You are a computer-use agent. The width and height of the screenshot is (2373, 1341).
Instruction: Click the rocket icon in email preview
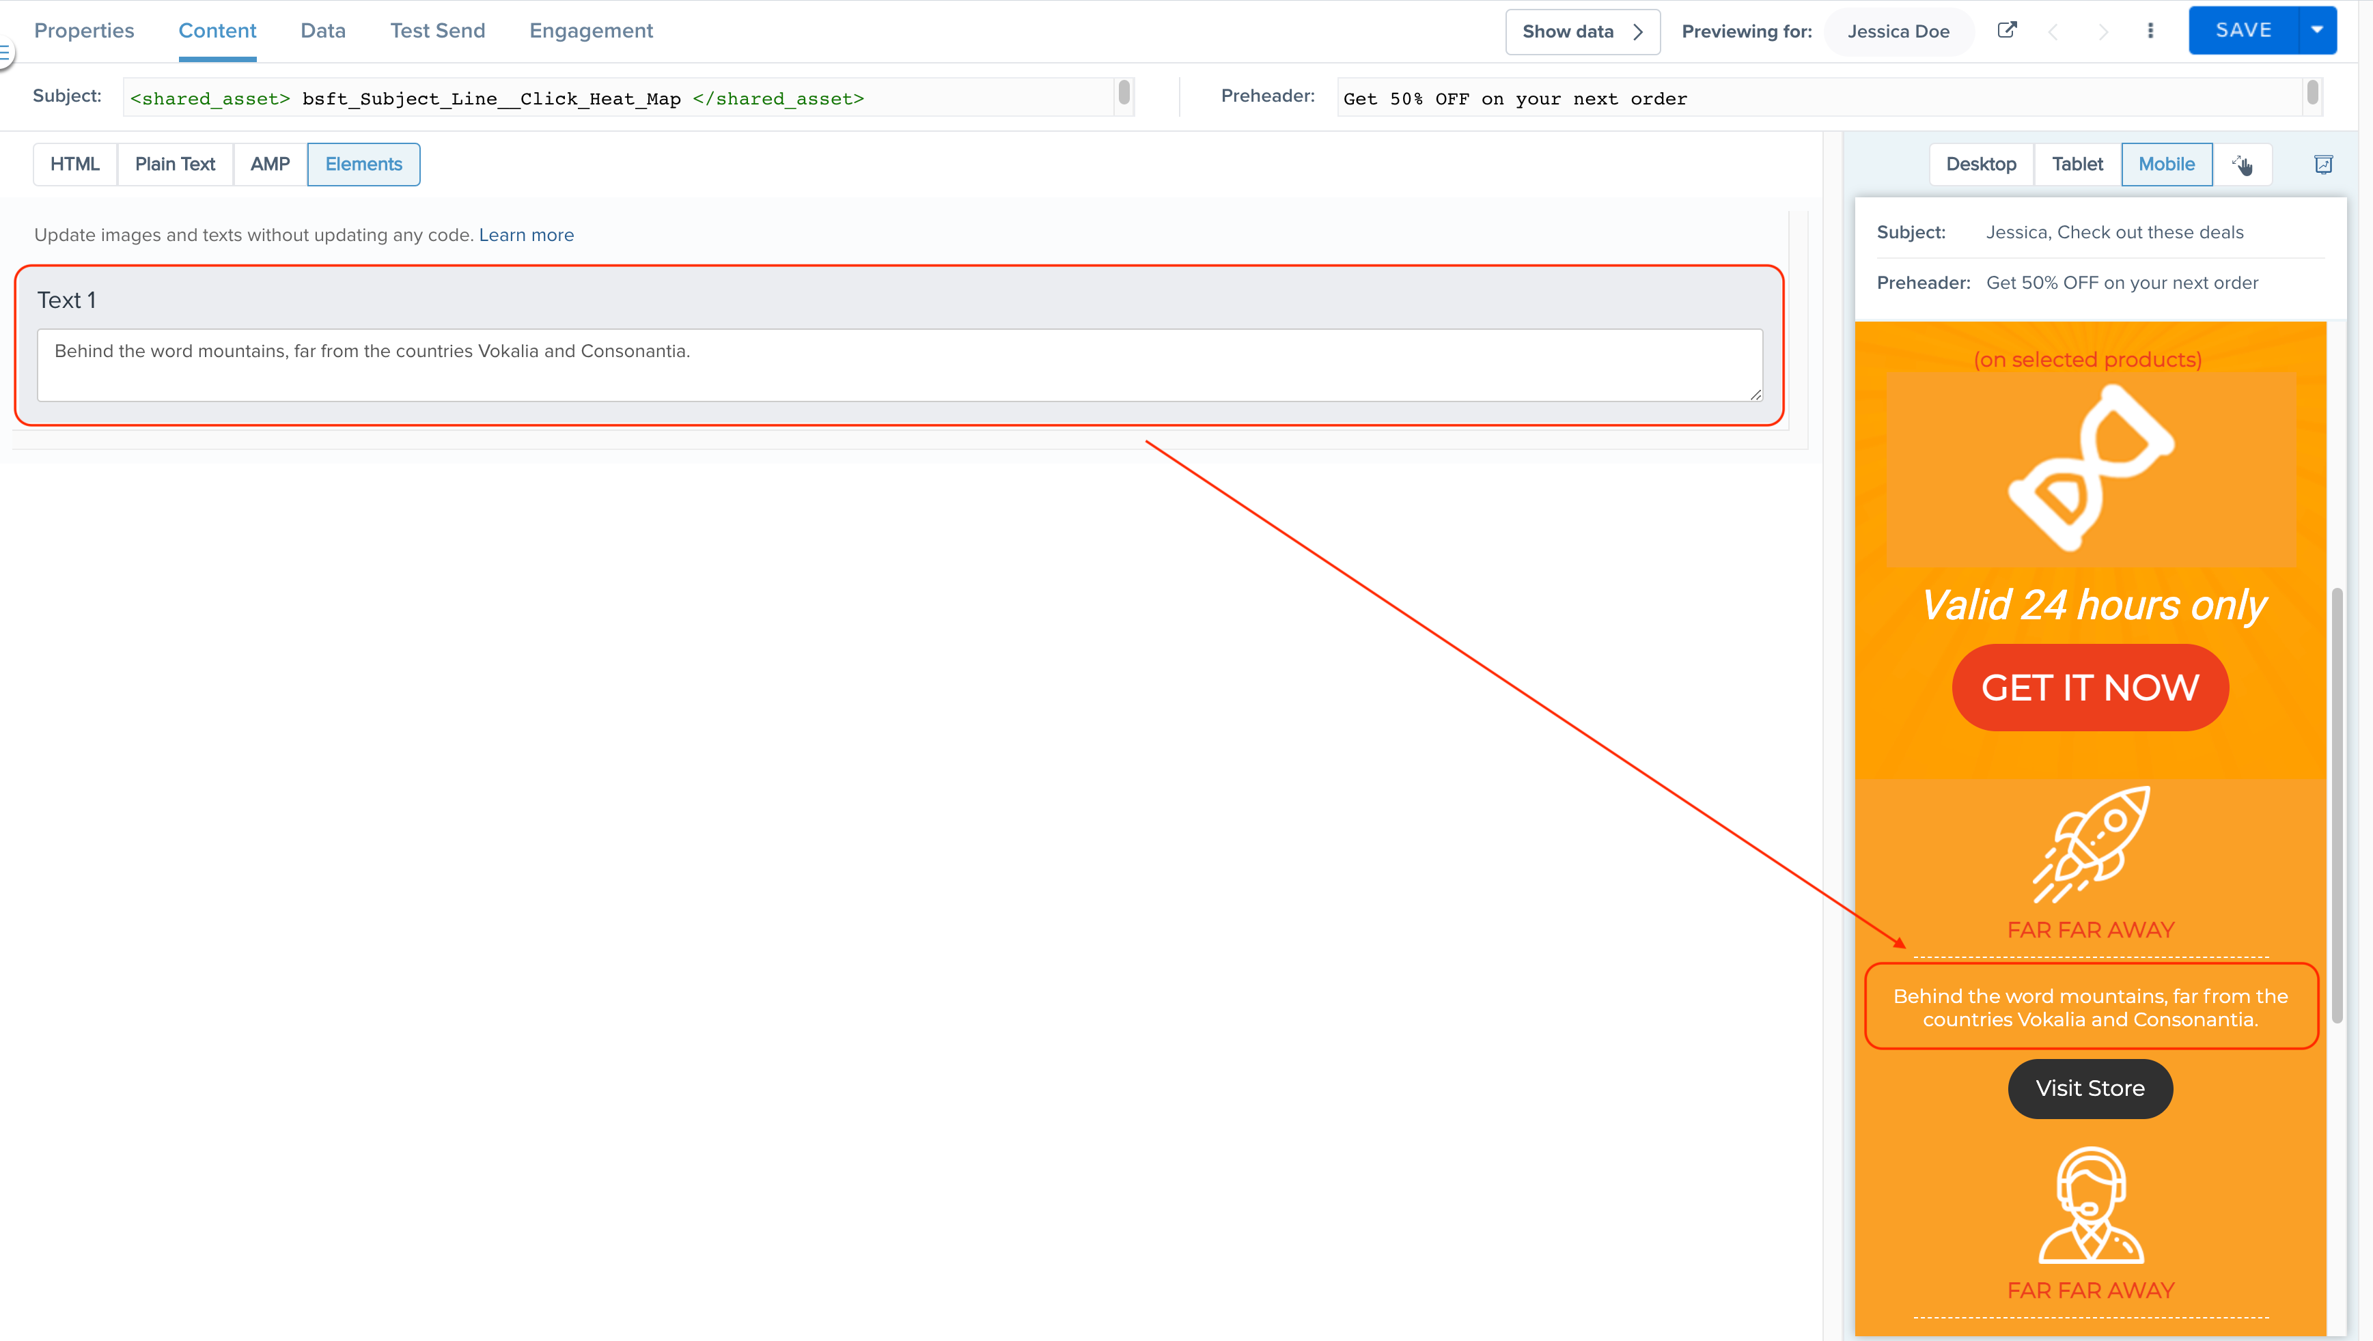point(2091,844)
